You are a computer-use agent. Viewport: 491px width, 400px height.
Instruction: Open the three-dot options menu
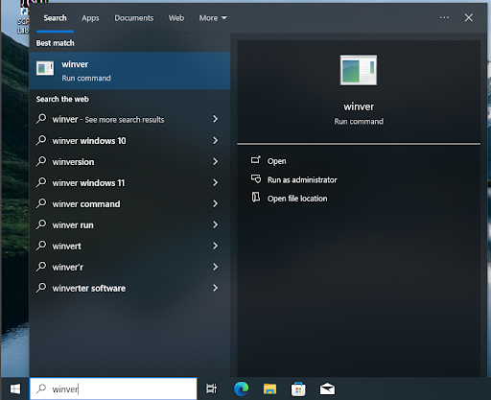[x=444, y=17]
